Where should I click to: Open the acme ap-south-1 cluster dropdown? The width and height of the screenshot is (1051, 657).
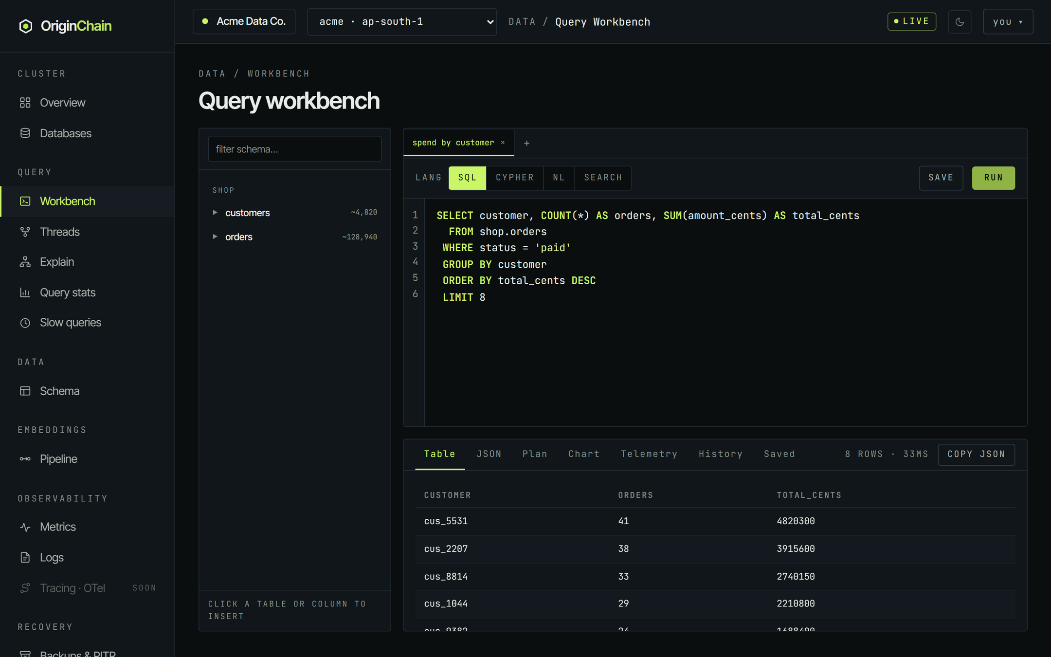point(402,22)
